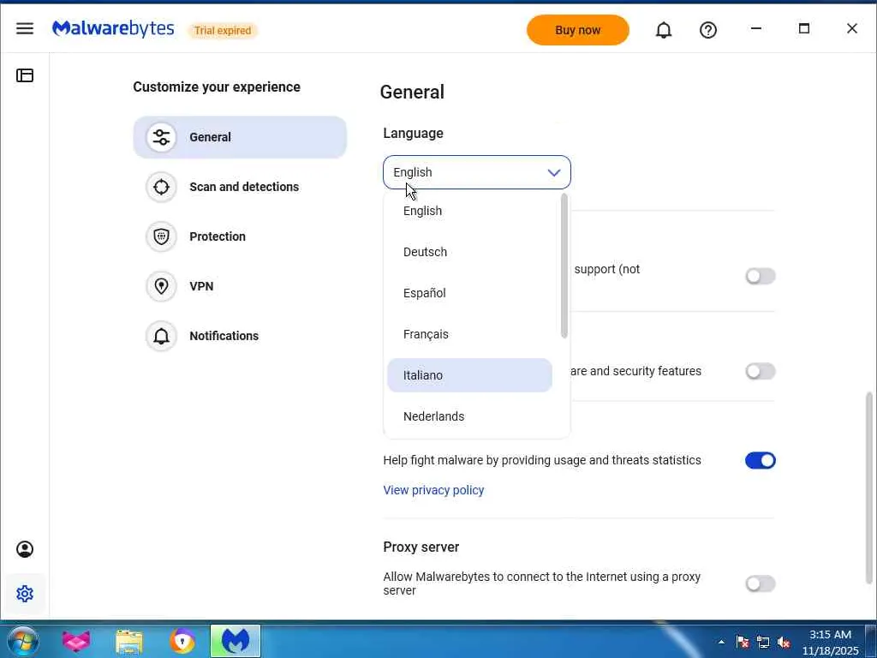
Task: Click the settings gear icon in sidebar
Action: pos(25,594)
